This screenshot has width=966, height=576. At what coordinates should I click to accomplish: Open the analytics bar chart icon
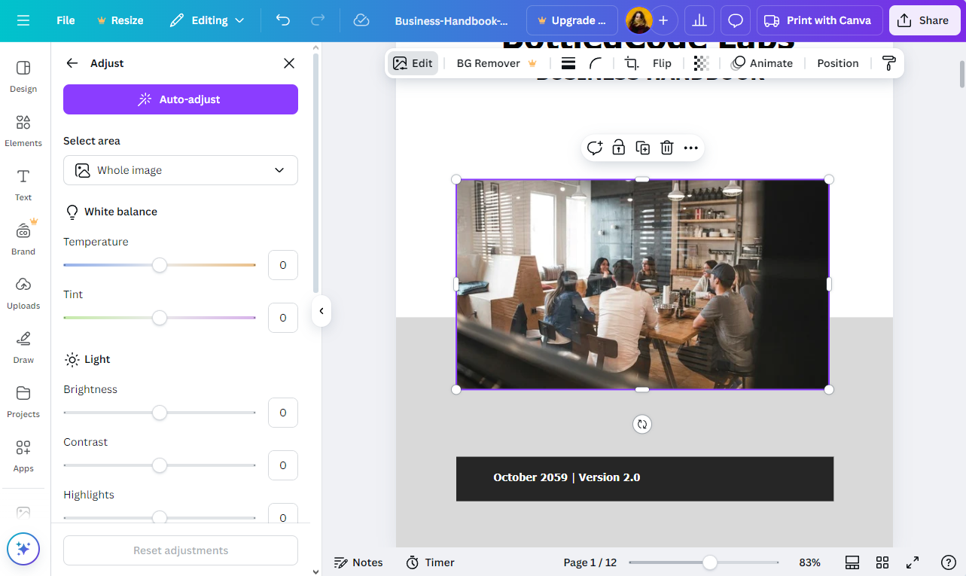click(699, 20)
